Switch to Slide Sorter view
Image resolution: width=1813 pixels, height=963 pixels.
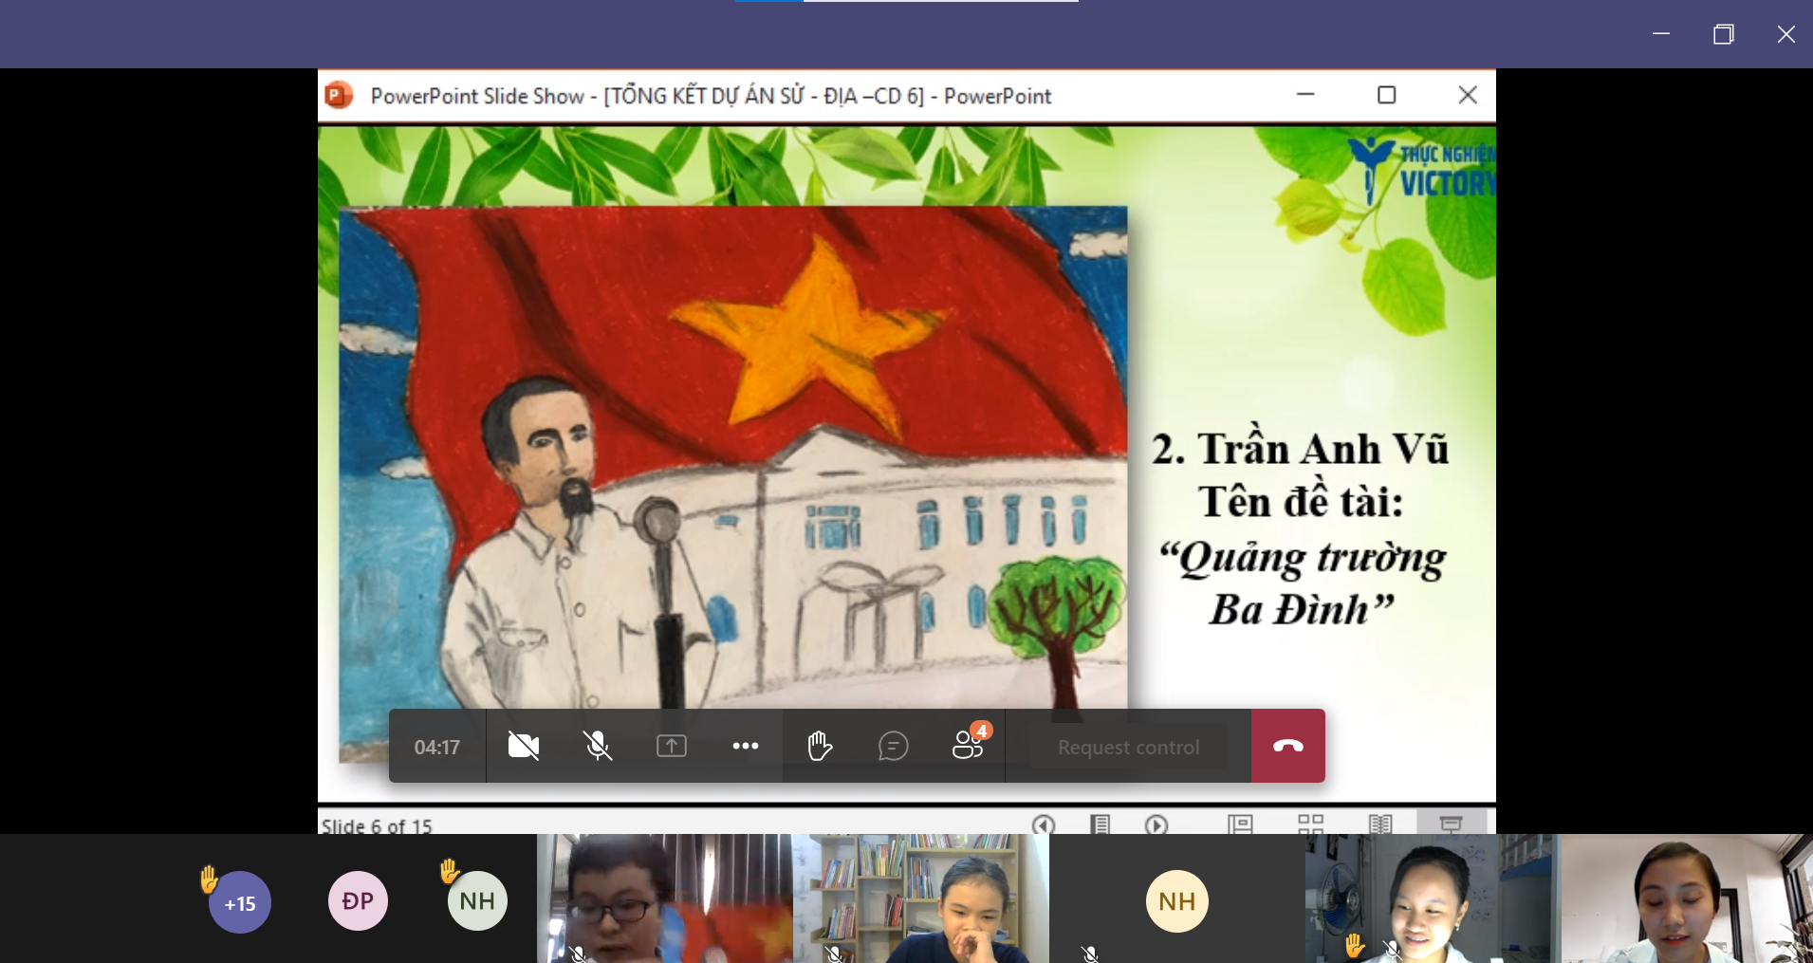1310,824
